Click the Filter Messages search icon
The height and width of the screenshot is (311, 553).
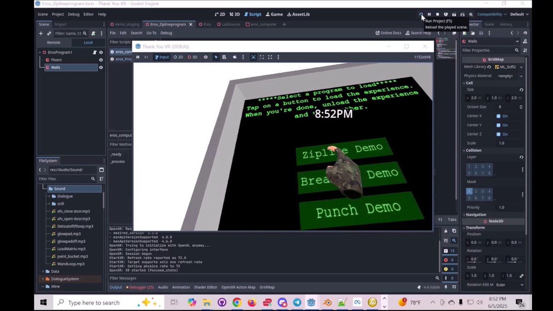[x=437, y=278]
